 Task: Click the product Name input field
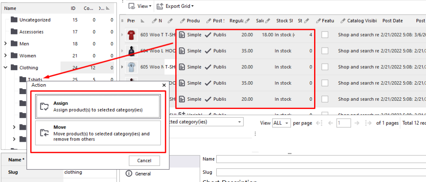[x=321, y=159]
